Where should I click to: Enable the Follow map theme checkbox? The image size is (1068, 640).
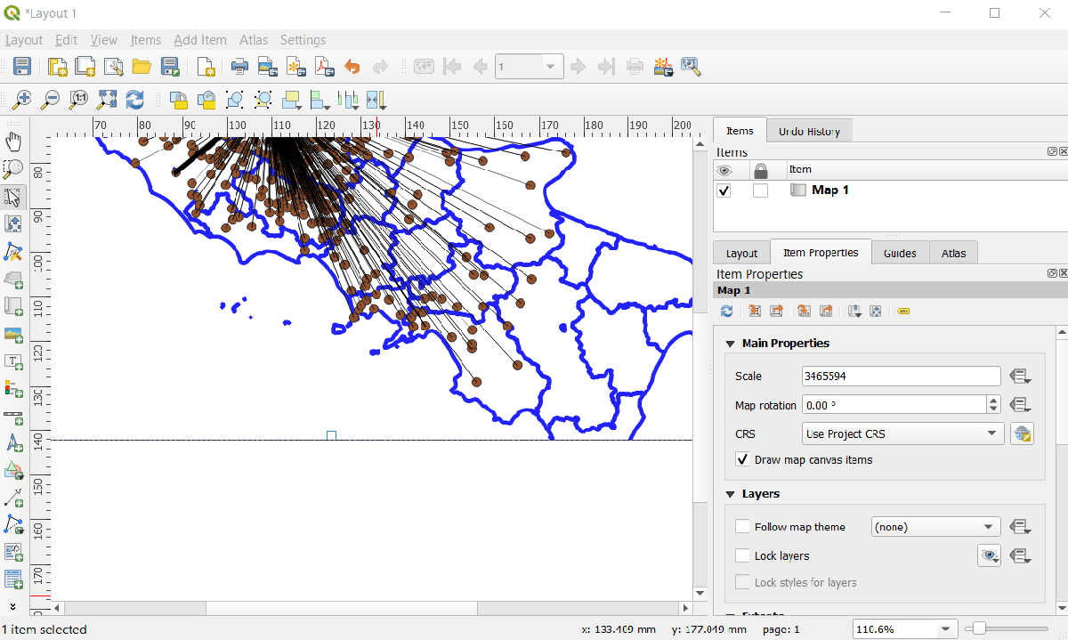click(x=742, y=527)
